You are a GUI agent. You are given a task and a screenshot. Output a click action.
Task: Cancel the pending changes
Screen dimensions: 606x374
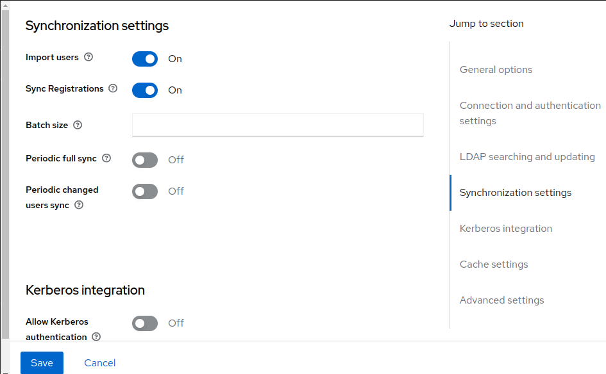[99, 362]
